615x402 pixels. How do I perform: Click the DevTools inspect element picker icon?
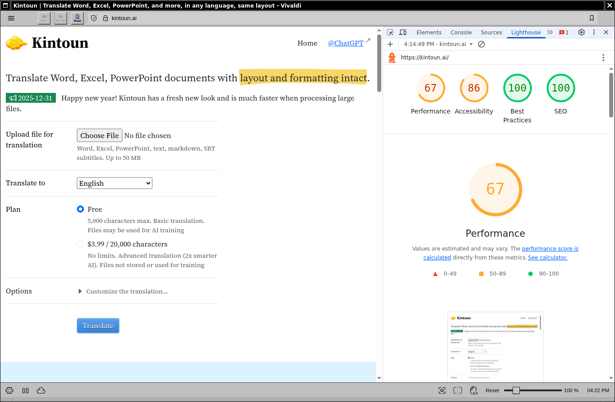[390, 32]
